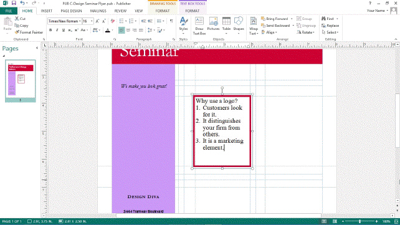Click the Subscript button
400x225 pixels.
pos(70,30)
